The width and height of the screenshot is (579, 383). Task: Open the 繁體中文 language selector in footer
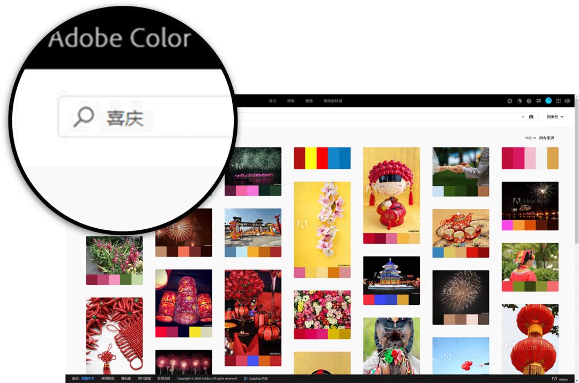[x=87, y=379]
